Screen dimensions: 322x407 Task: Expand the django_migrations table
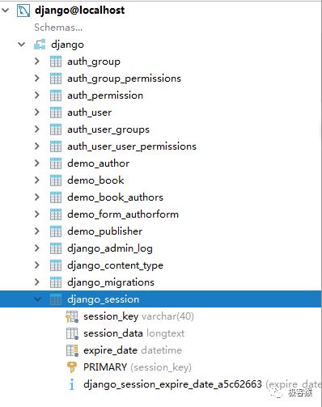(37, 282)
